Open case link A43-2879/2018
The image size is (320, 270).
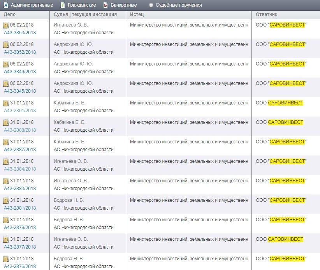point(20,228)
